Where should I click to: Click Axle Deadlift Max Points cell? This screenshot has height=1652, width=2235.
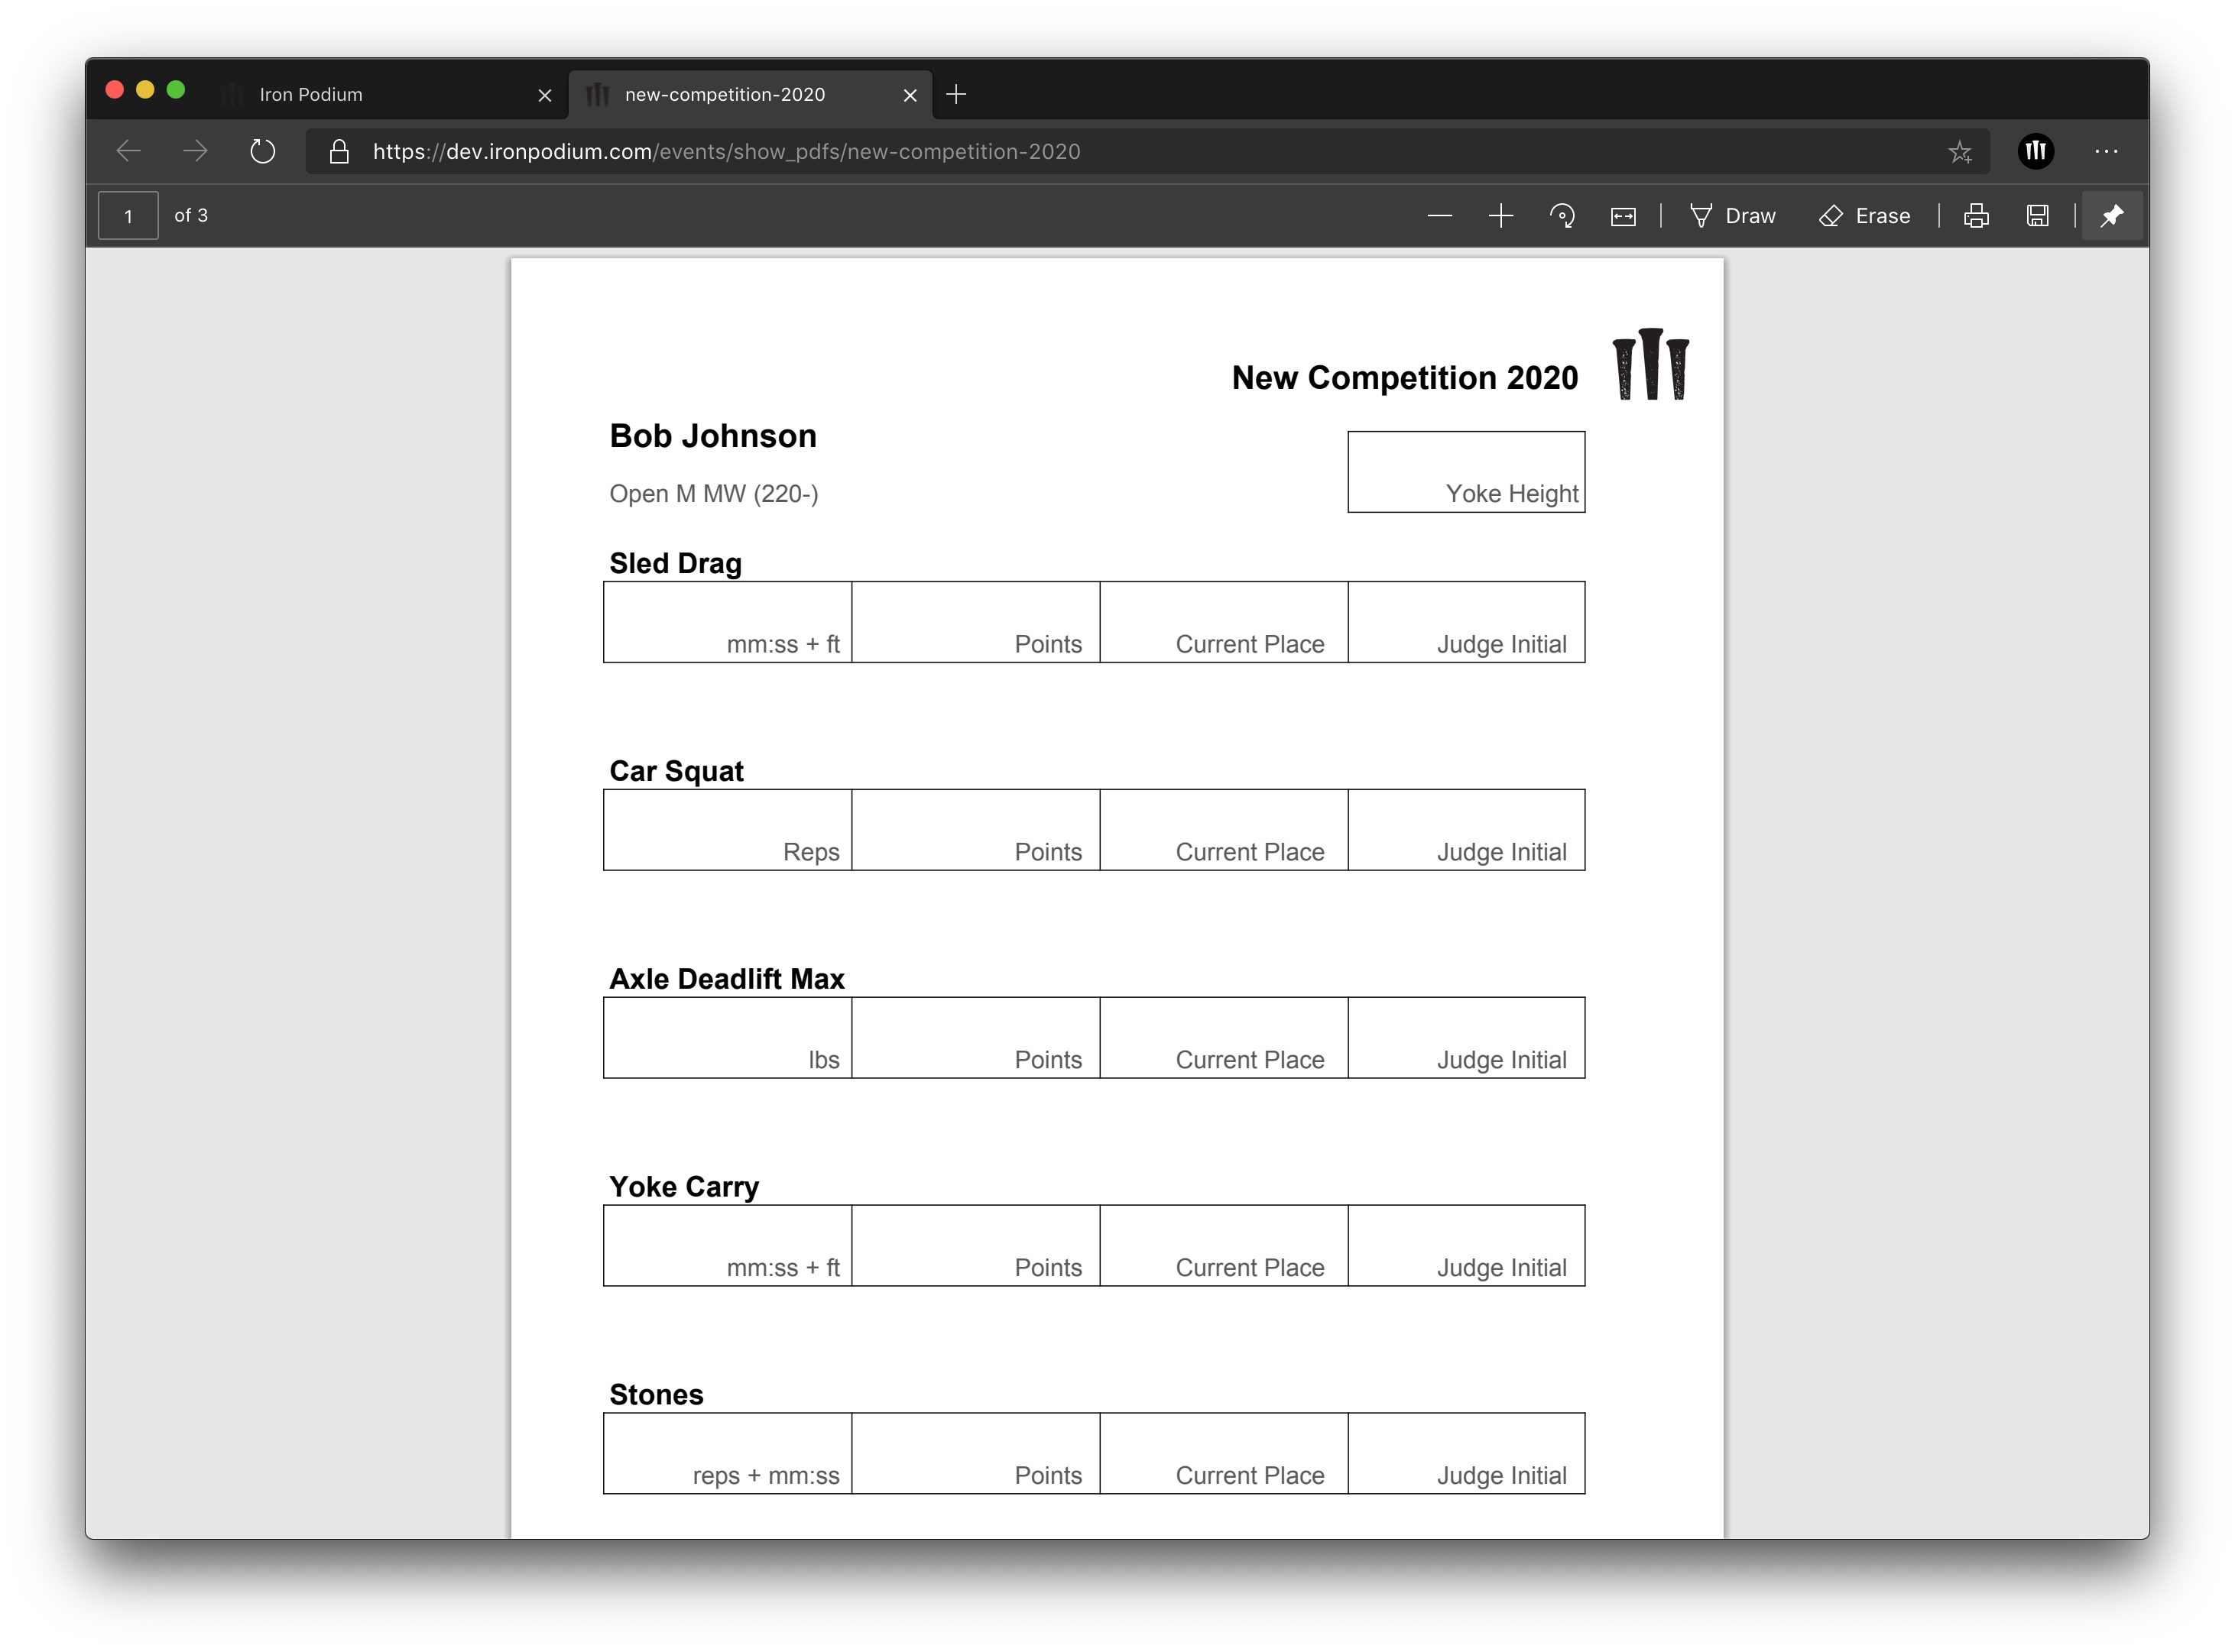pyautogui.click(x=975, y=1038)
